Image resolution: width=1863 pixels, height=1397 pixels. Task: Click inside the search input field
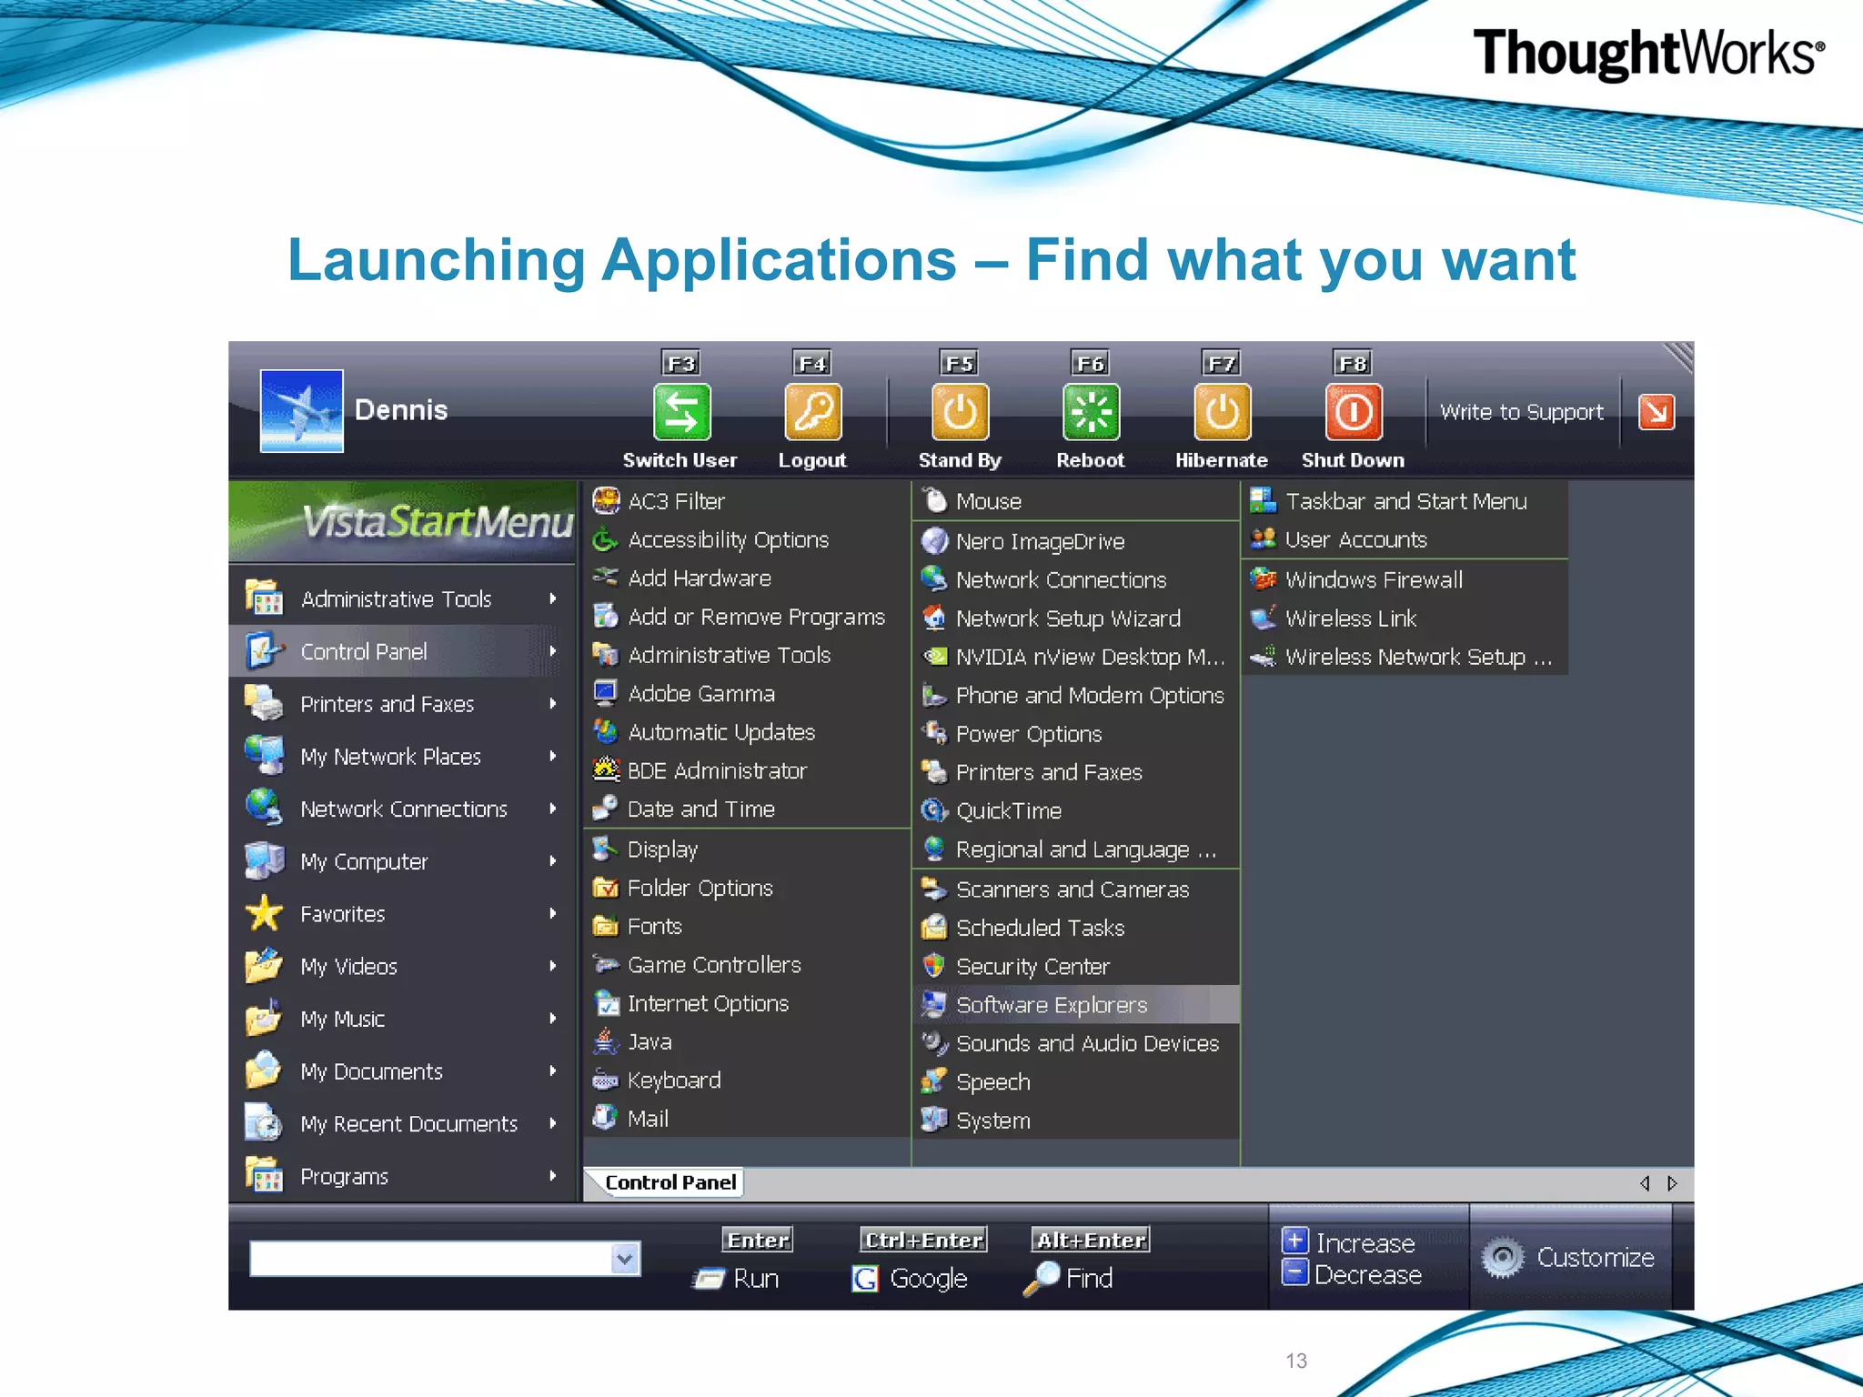click(429, 1259)
